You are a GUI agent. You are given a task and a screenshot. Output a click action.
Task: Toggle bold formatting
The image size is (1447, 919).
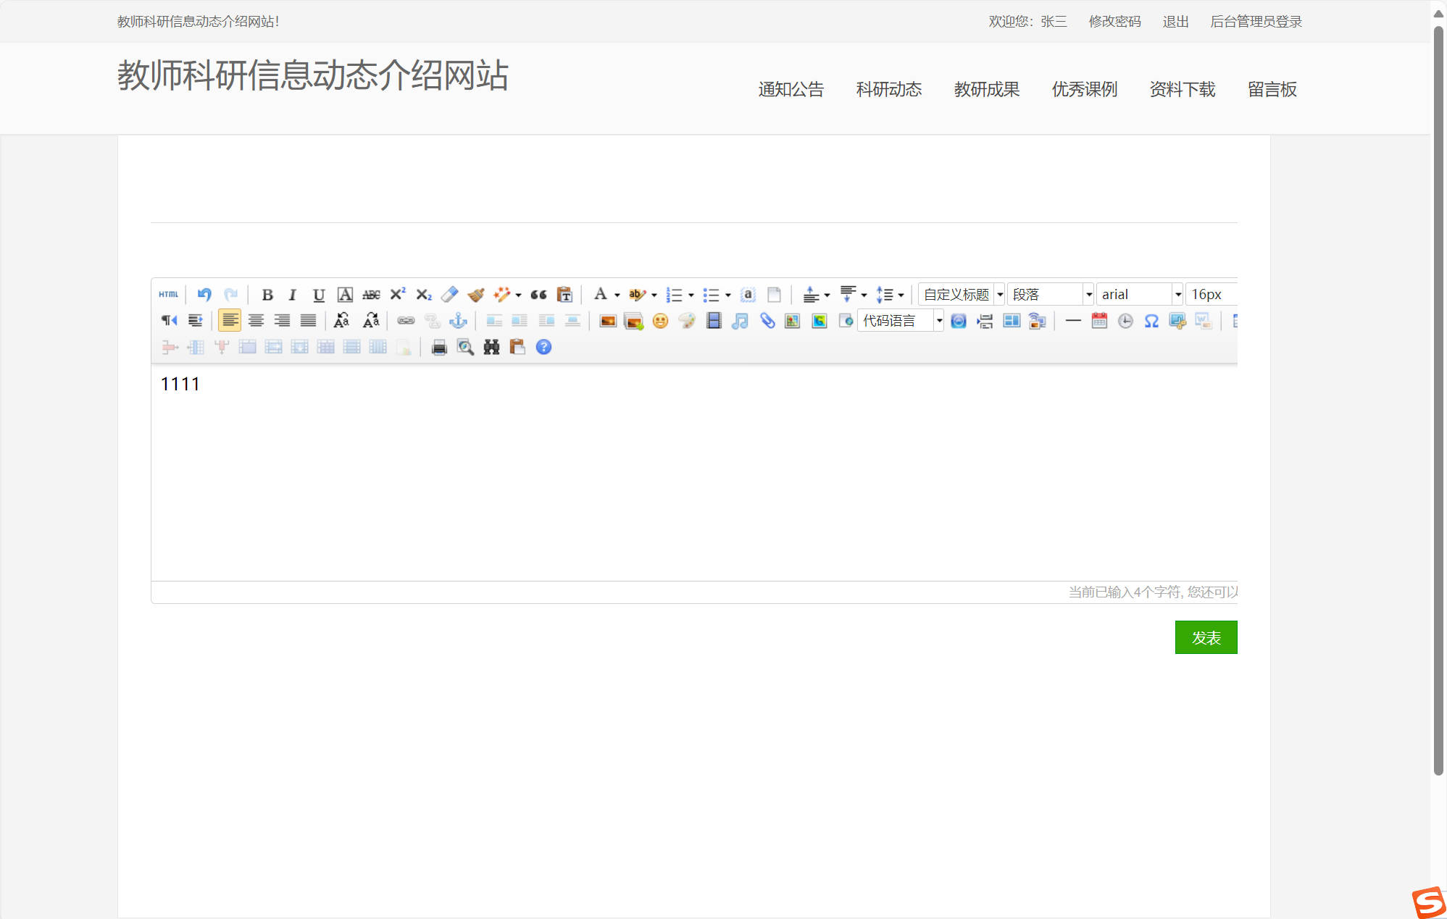tap(268, 294)
